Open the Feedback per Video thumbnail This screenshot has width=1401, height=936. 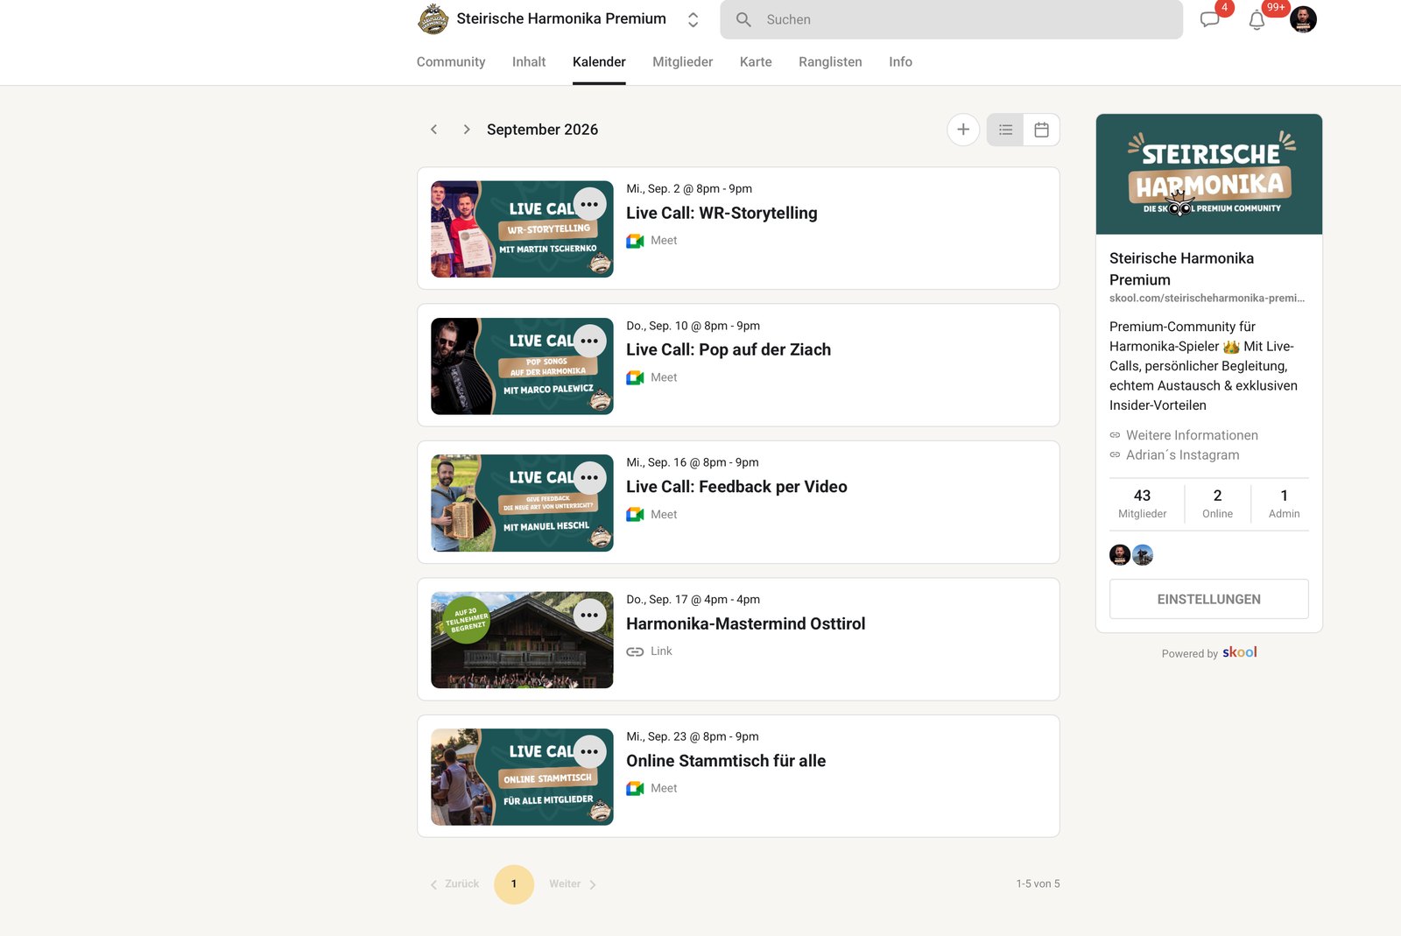(522, 503)
